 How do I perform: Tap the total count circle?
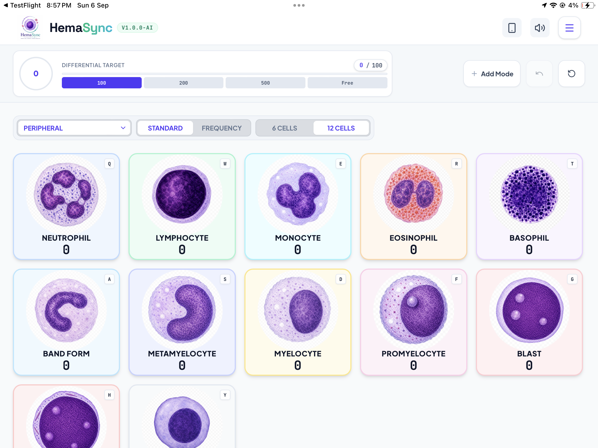(36, 73)
